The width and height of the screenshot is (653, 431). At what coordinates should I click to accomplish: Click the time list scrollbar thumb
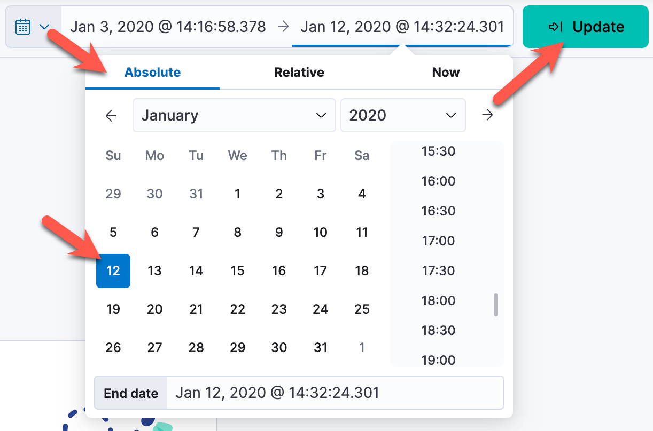coord(496,304)
